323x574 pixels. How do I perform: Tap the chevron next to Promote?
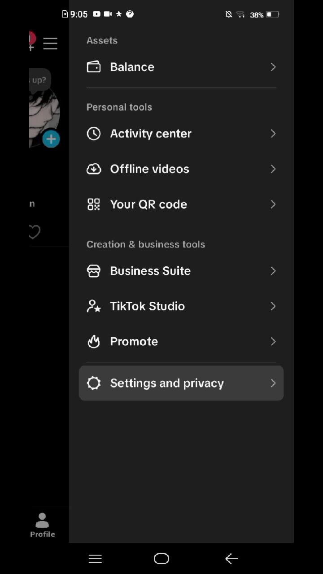(x=273, y=342)
